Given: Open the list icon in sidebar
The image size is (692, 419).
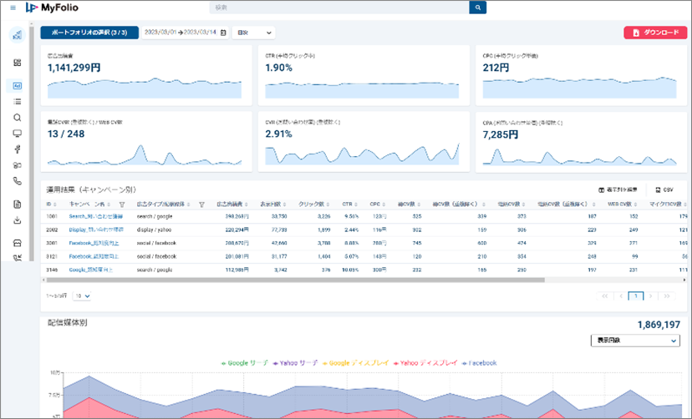Looking at the screenshot, I should point(18,102).
